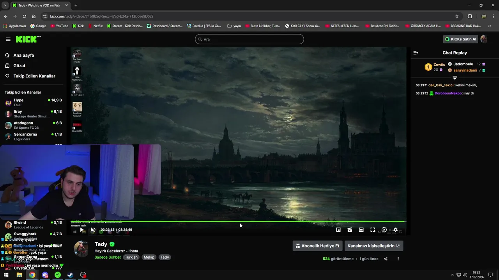Viewport: 499px width, 280px height.
Task: Open the Windows notification center
Action: pos(490,275)
